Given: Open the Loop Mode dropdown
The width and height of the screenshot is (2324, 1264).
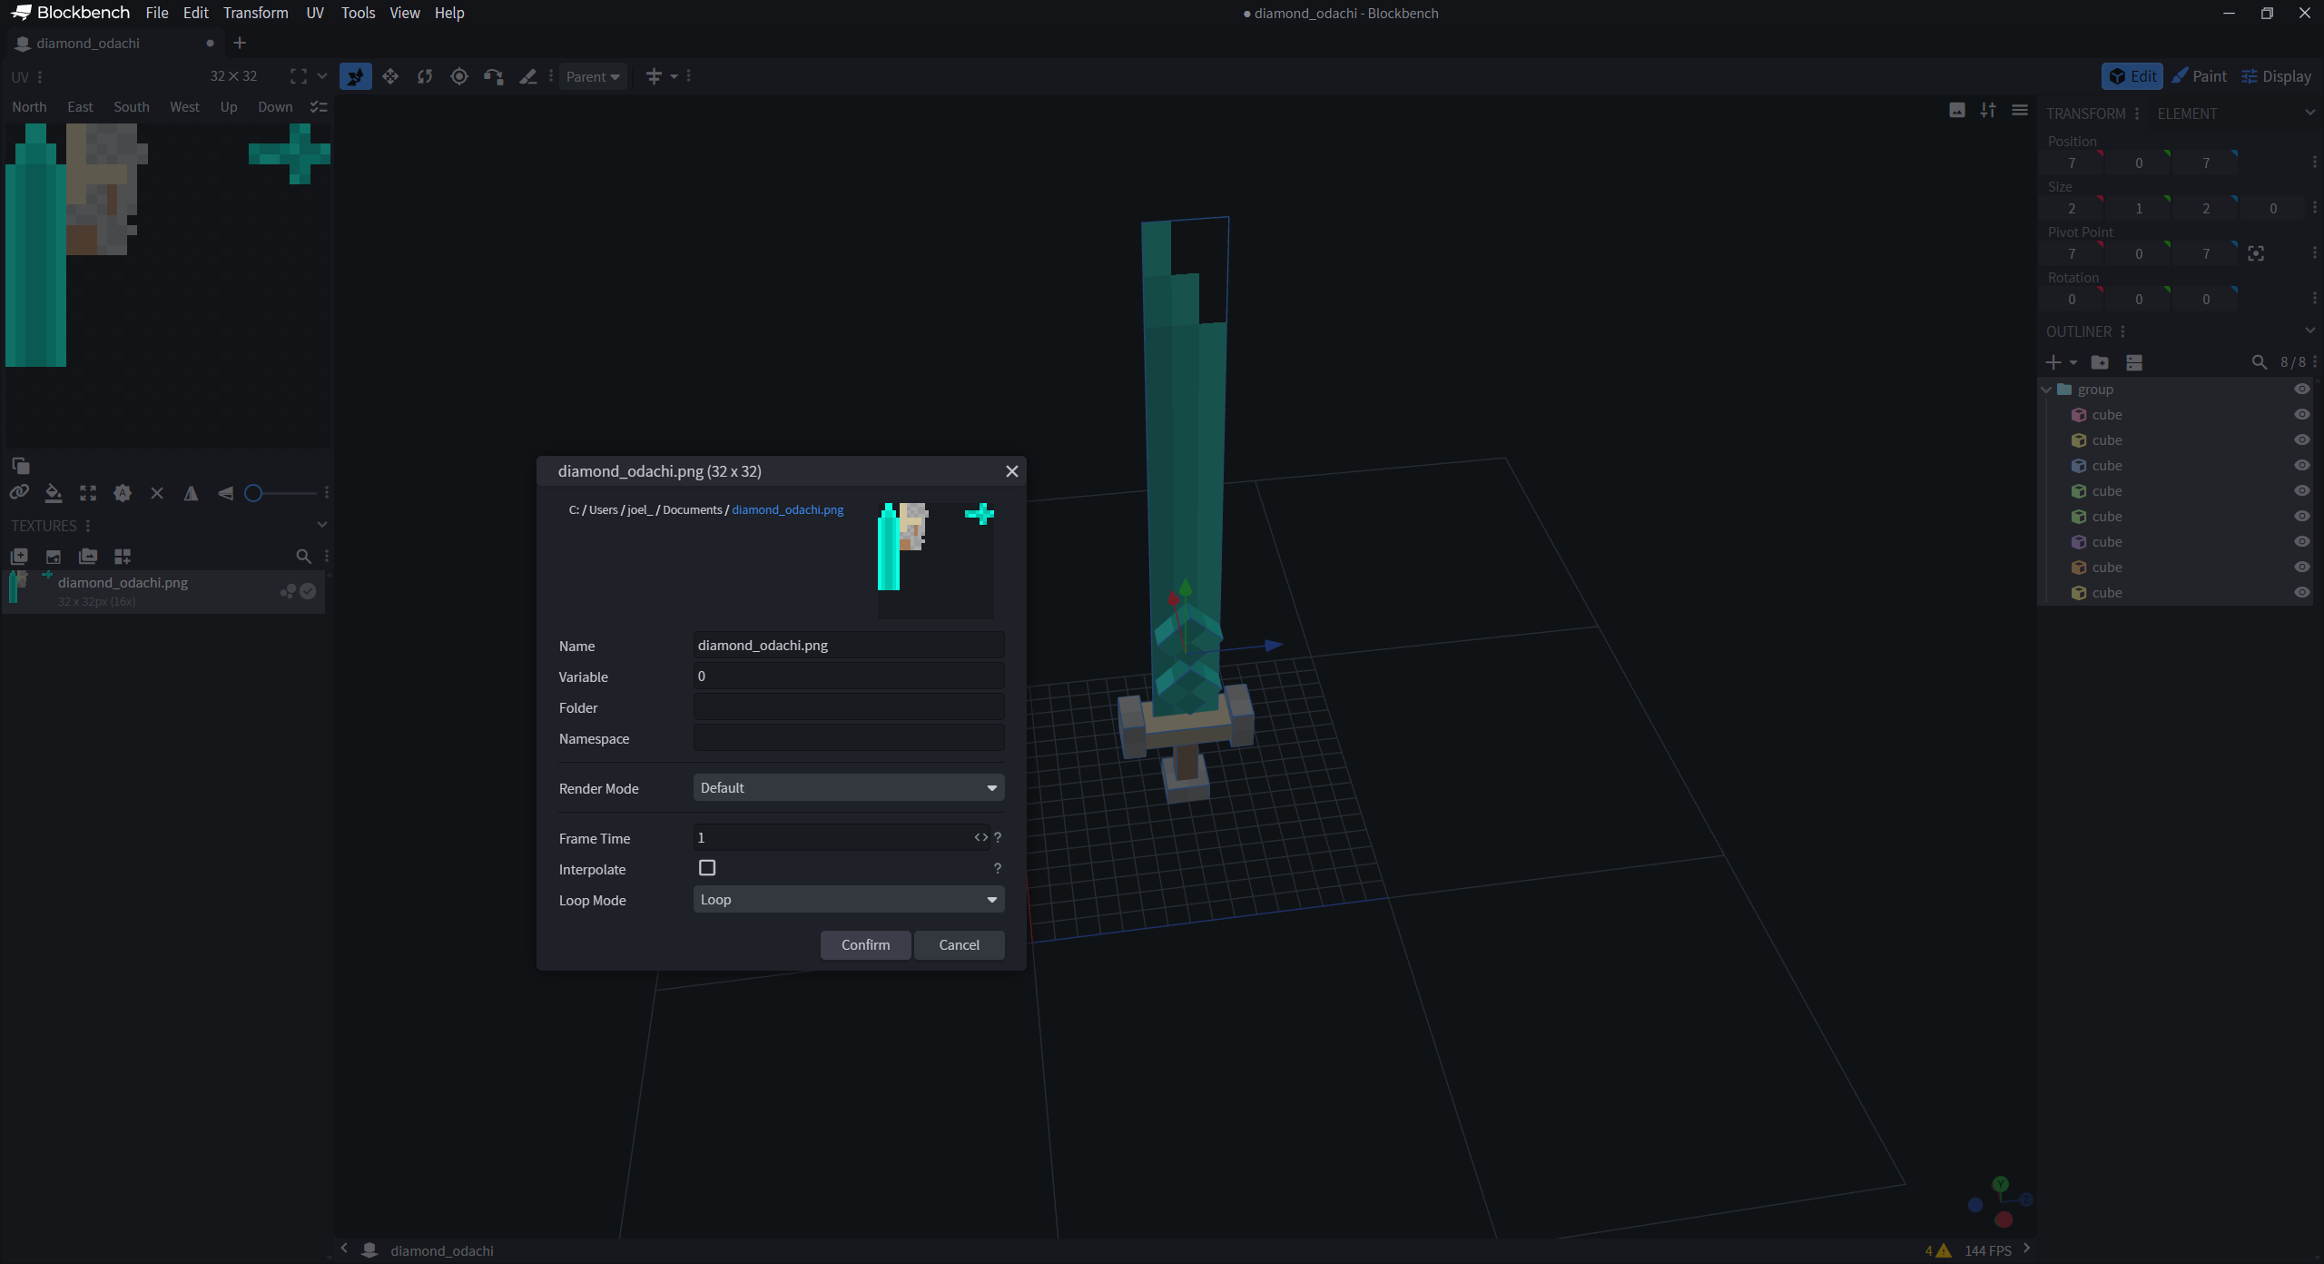Looking at the screenshot, I should (x=848, y=899).
